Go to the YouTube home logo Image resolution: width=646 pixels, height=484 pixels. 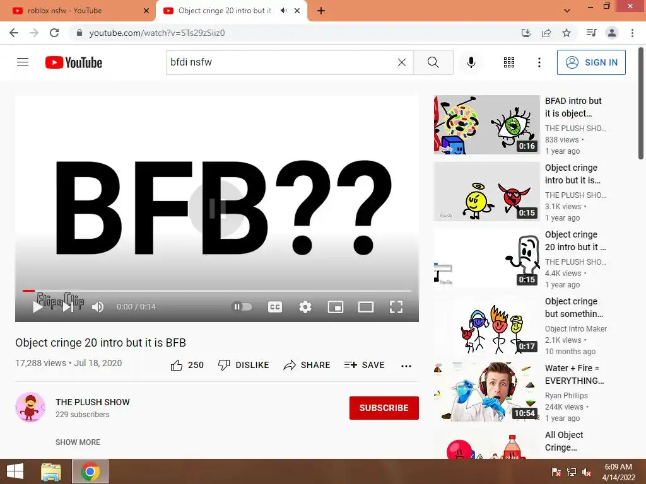[74, 62]
